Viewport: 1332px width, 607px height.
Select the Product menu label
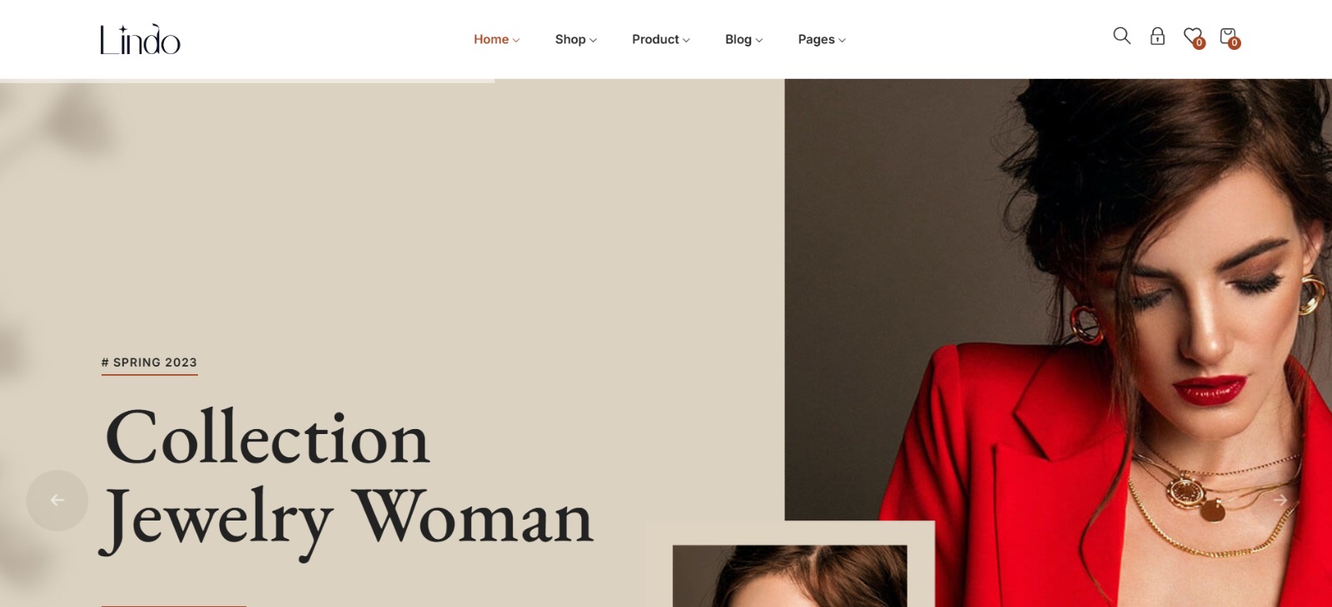point(655,39)
